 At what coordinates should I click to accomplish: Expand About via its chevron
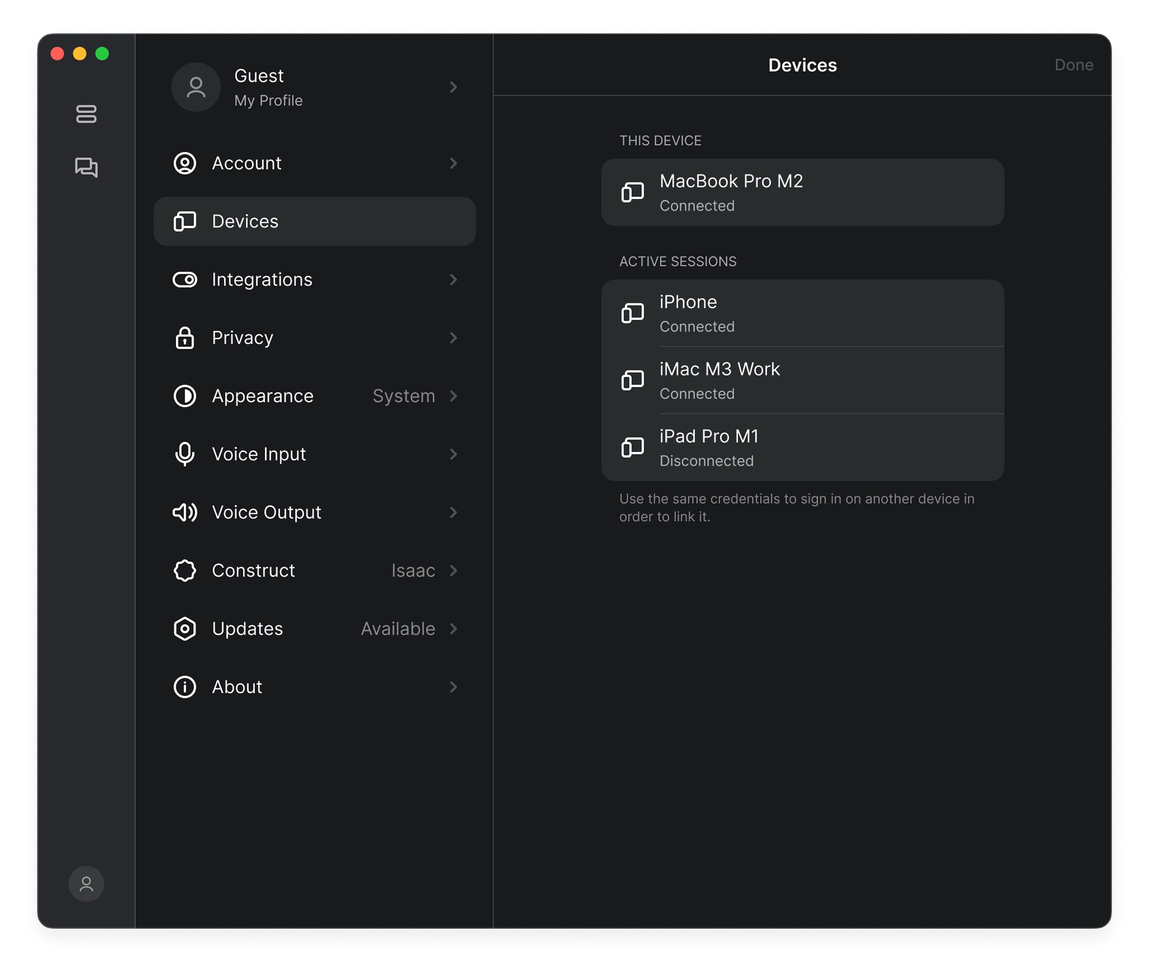453,687
